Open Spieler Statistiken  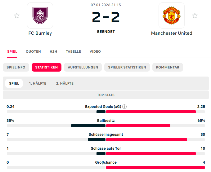(127, 67)
